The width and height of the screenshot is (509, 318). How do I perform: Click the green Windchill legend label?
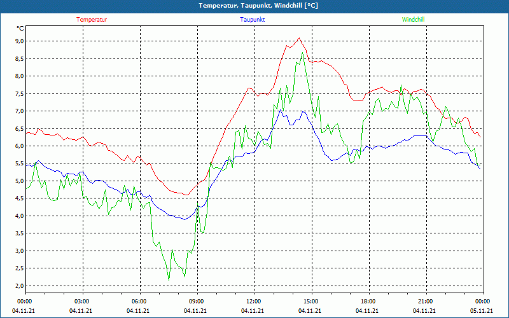(413, 20)
